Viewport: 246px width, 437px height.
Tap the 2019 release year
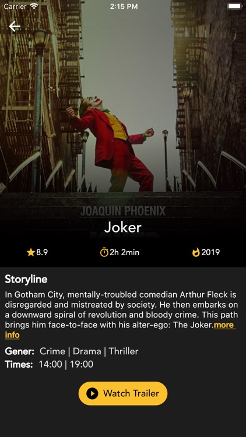coord(210,252)
